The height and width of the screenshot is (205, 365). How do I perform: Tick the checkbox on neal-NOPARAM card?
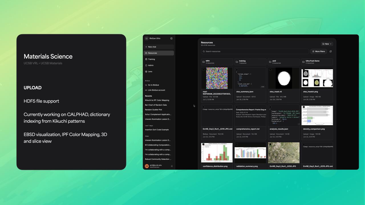204,70
